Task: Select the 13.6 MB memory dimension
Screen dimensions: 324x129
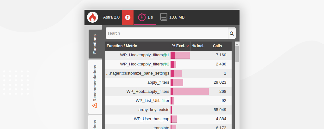Action: [x=172, y=17]
